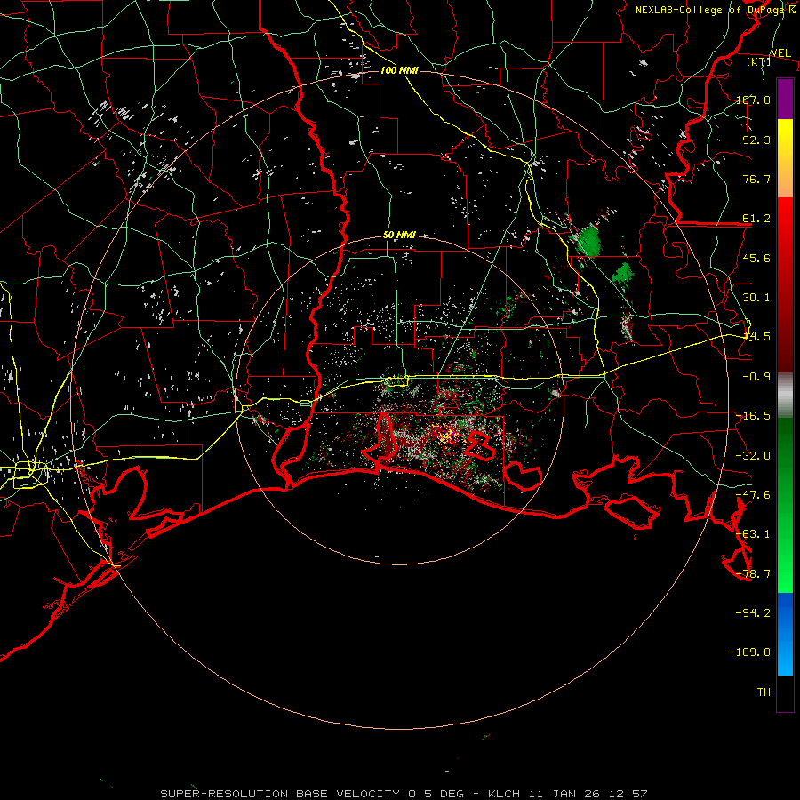This screenshot has width=800, height=800.
Task: Click the NEXLAB-College of DuPage credit text
Action: point(715,10)
